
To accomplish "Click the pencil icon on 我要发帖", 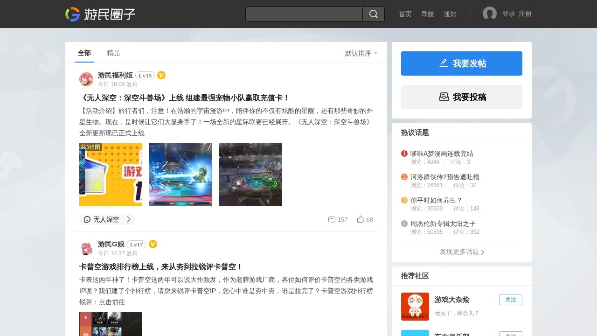I will 444,63.
